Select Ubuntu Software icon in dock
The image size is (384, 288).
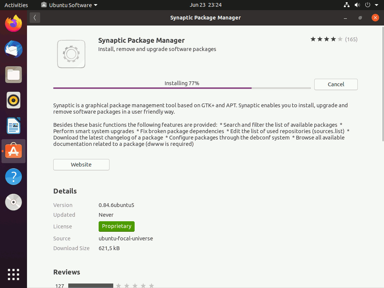tap(13, 151)
